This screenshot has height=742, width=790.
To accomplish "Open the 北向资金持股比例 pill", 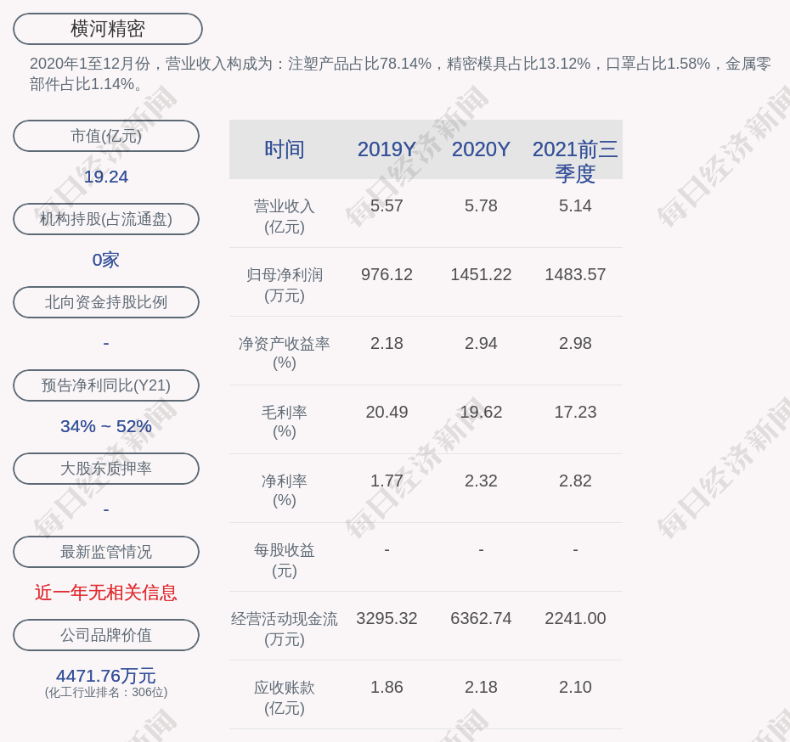I will 106,302.
